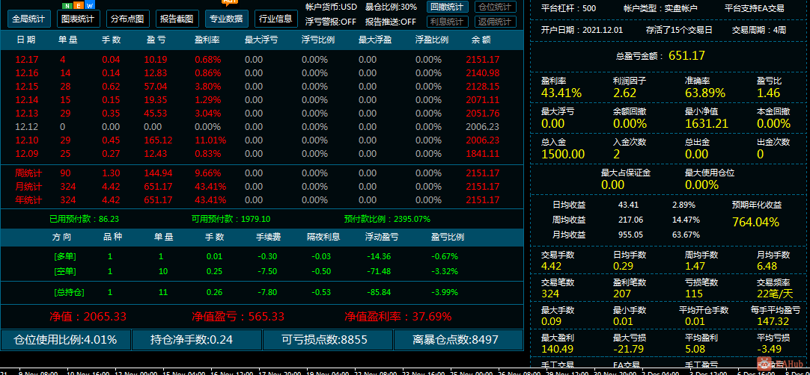Viewport: 810px width, 375px height.
Task: Click the 利息统计 button
Action: tap(448, 22)
